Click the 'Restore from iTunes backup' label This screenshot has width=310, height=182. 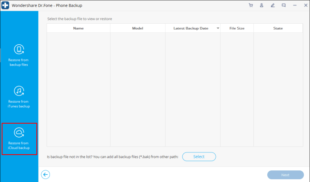point(18,104)
